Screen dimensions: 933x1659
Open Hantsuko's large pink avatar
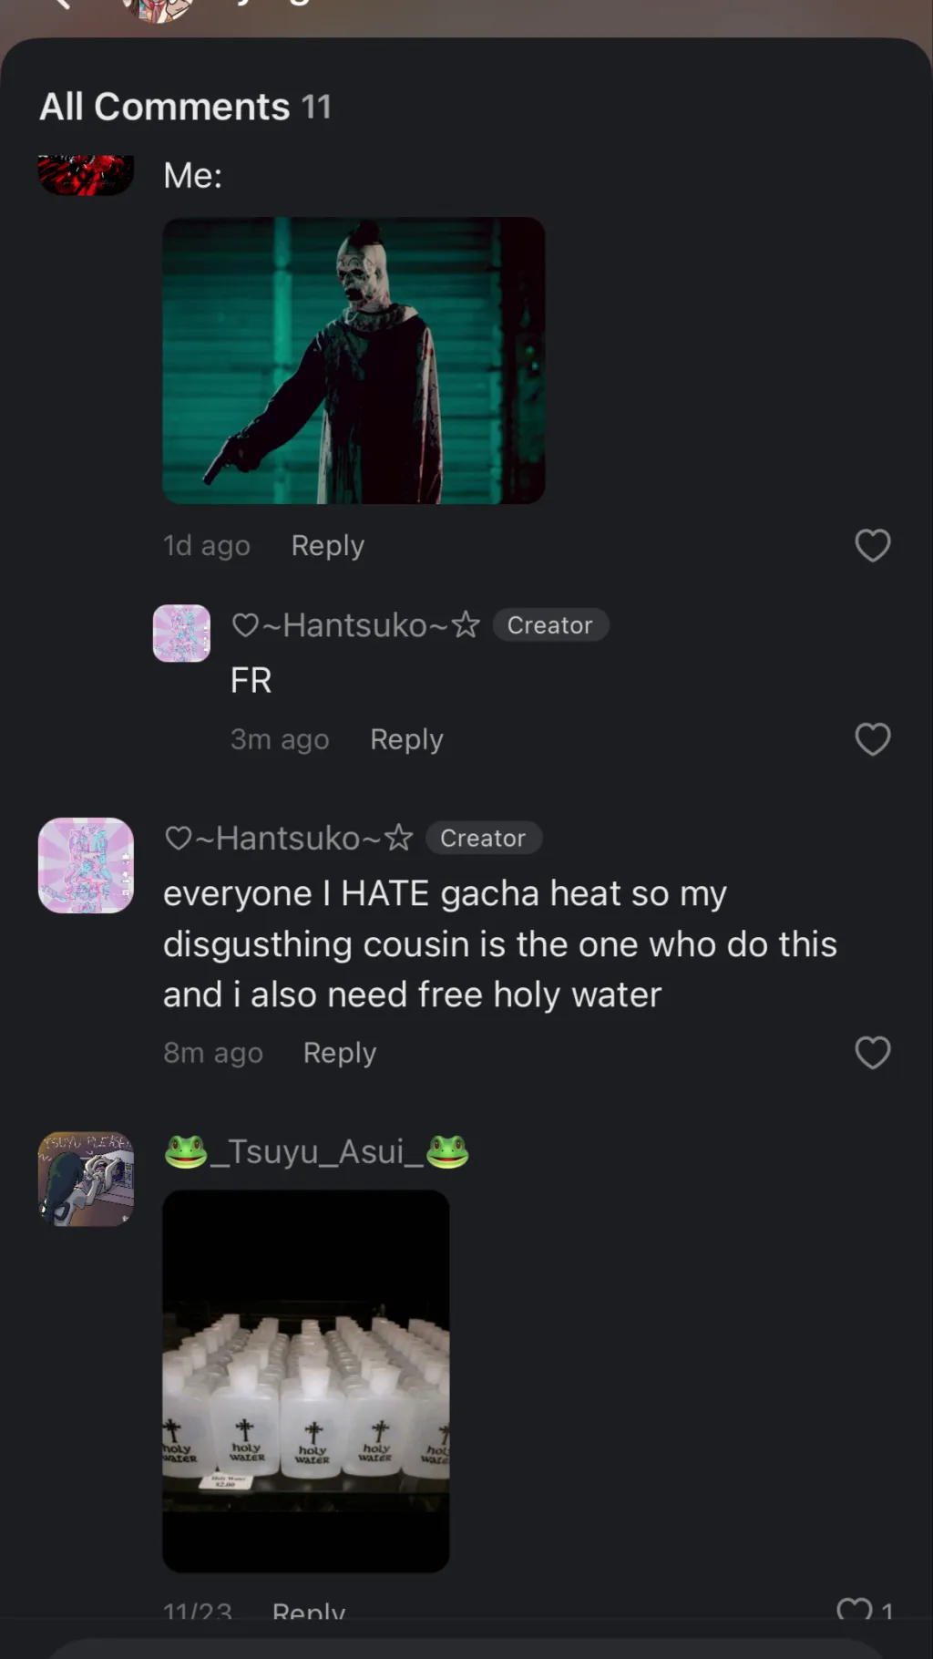86,865
